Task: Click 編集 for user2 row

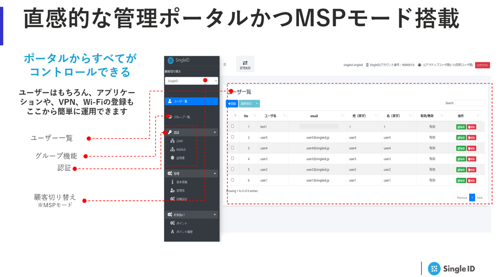Action: pos(461,169)
